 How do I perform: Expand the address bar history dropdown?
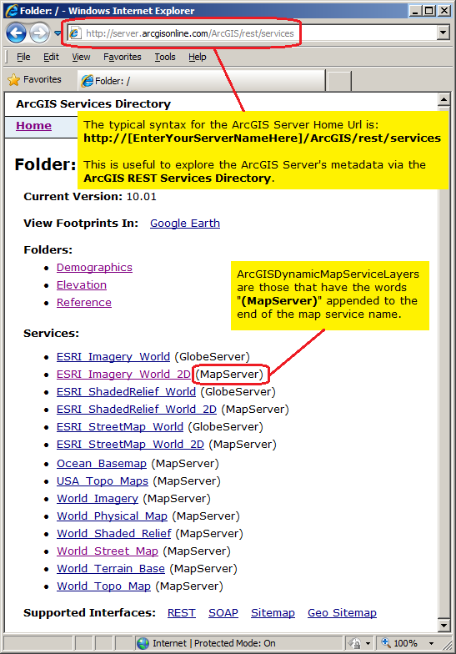pyautogui.click(x=443, y=33)
